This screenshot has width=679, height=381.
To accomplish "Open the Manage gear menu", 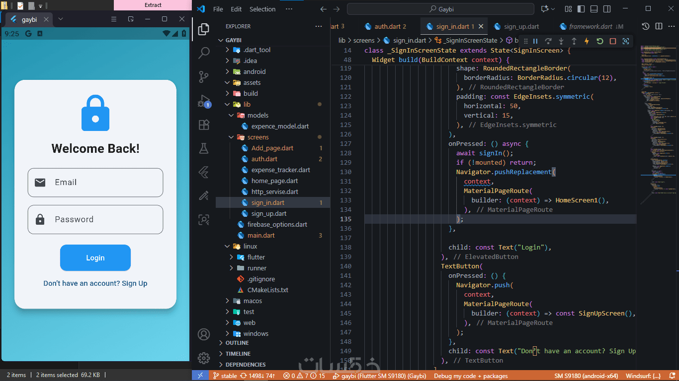I will point(204,358).
